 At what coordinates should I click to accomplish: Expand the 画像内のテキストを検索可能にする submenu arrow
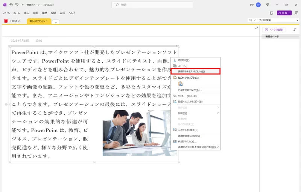click(218, 147)
